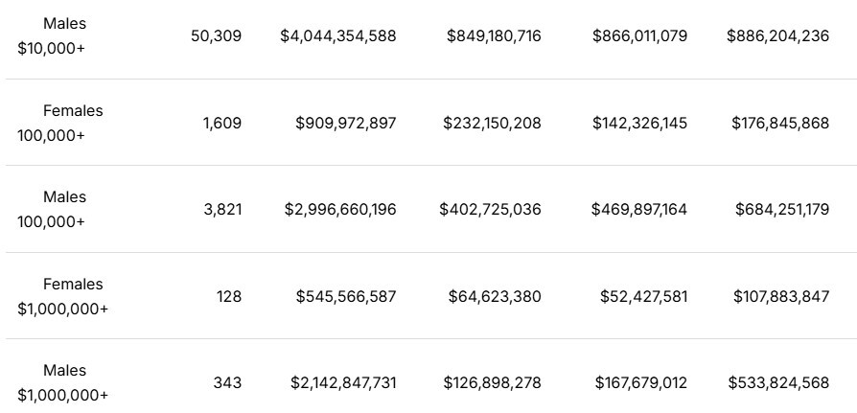
Task: Select the 50,309 count cell
Action: (x=217, y=36)
